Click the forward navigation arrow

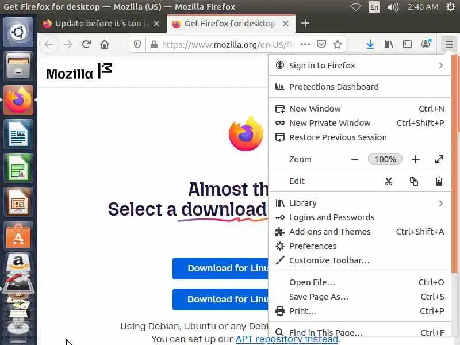(68, 45)
